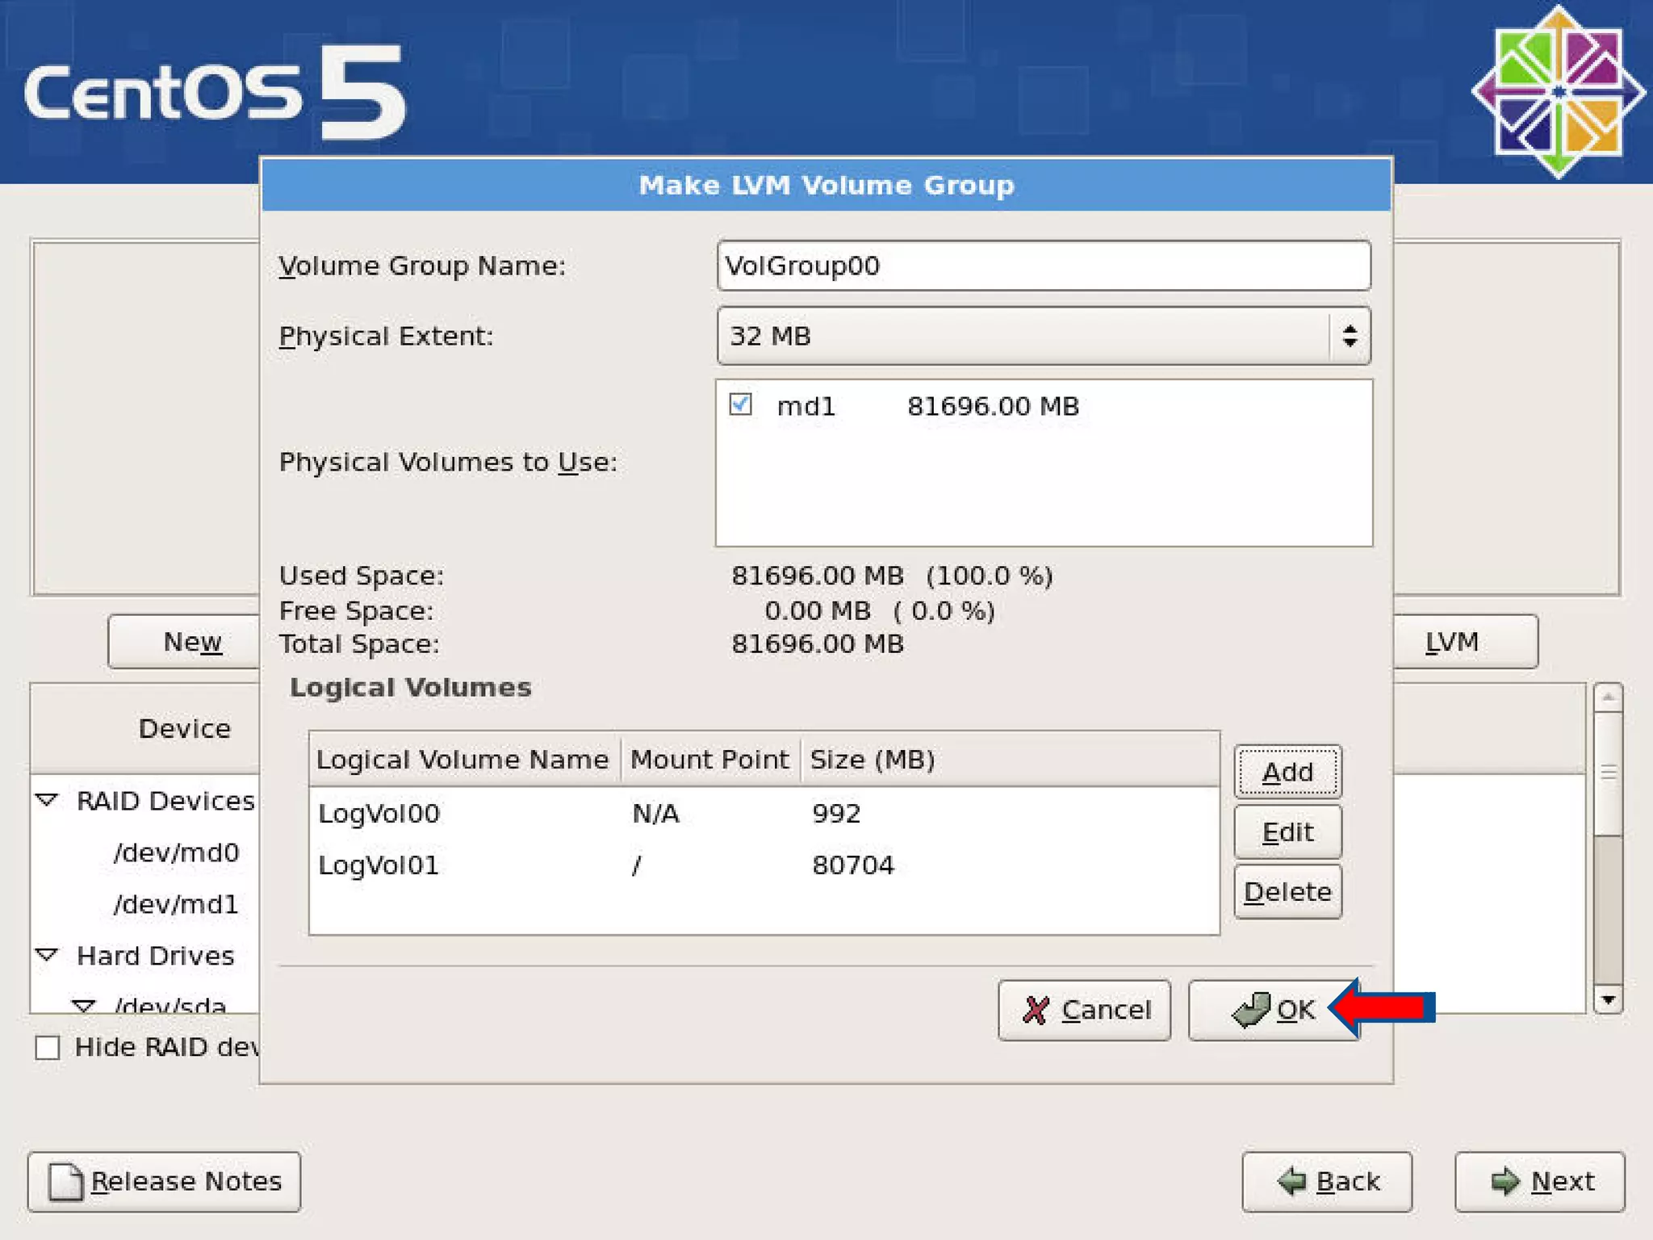The width and height of the screenshot is (1653, 1240).
Task: Click the Release Notes document icon
Action: pyautogui.click(x=65, y=1182)
